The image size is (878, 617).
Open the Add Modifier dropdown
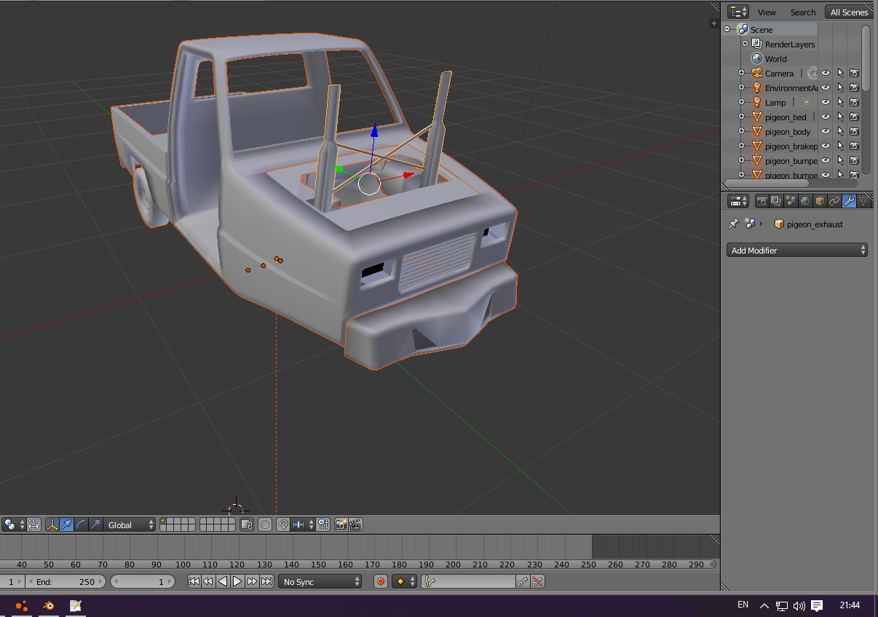[x=797, y=250]
